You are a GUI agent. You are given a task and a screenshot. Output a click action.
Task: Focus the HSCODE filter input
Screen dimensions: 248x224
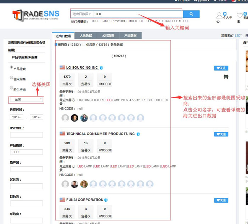click(27, 135)
